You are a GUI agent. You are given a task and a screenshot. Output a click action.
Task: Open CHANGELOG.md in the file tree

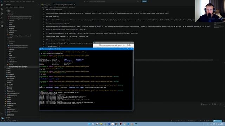coord(11,92)
